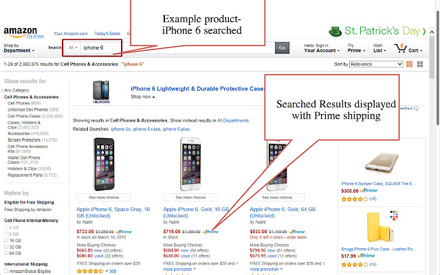Expand the All search category dropdown
The height and width of the screenshot is (275, 440).
pos(73,47)
